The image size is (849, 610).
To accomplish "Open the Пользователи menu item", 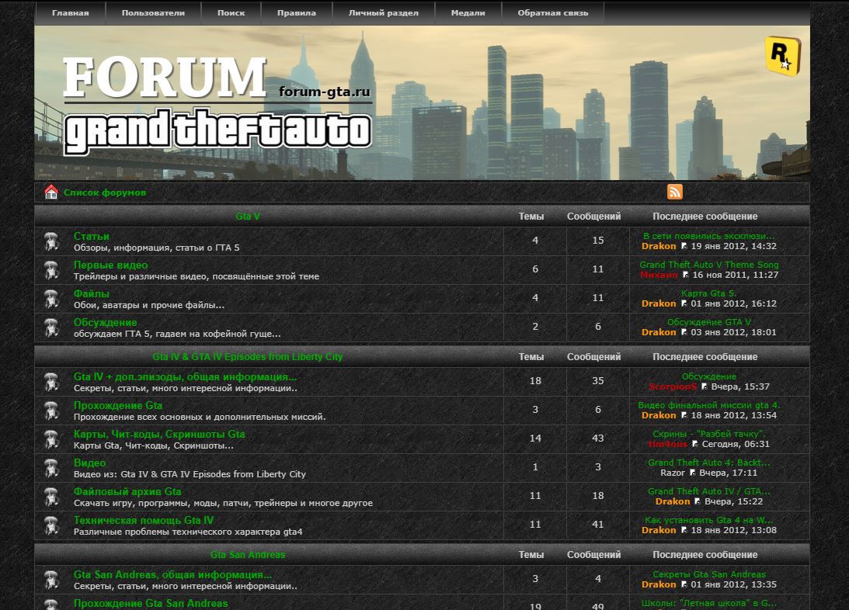I will click(153, 13).
